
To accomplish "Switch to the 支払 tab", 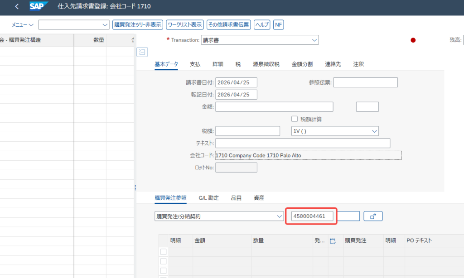I will click(195, 64).
